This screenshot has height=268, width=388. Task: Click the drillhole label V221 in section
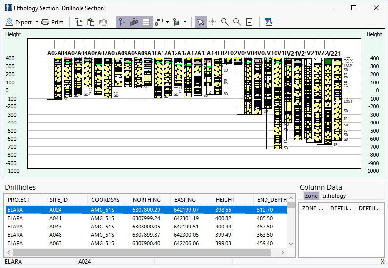[x=334, y=53]
